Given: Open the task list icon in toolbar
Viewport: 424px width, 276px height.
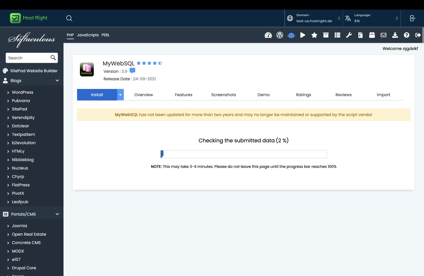Looking at the screenshot, I should (x=337, y=35).
